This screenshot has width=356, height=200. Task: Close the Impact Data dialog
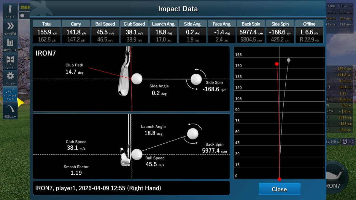pyautogui.click(x=279, y=189)
